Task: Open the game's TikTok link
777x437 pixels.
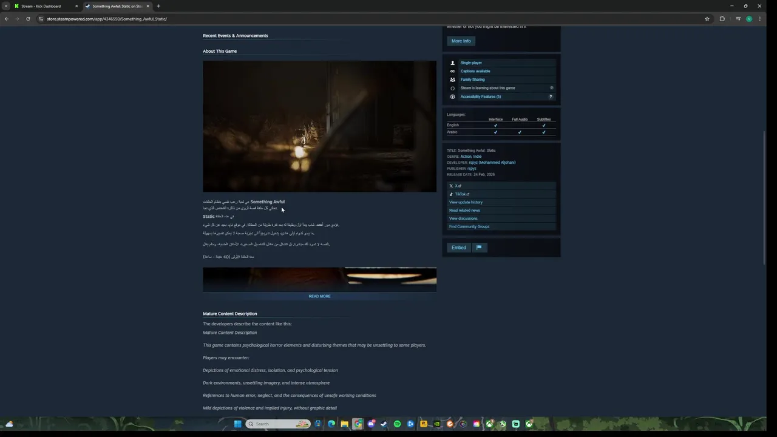Action: tap(501, 194)
